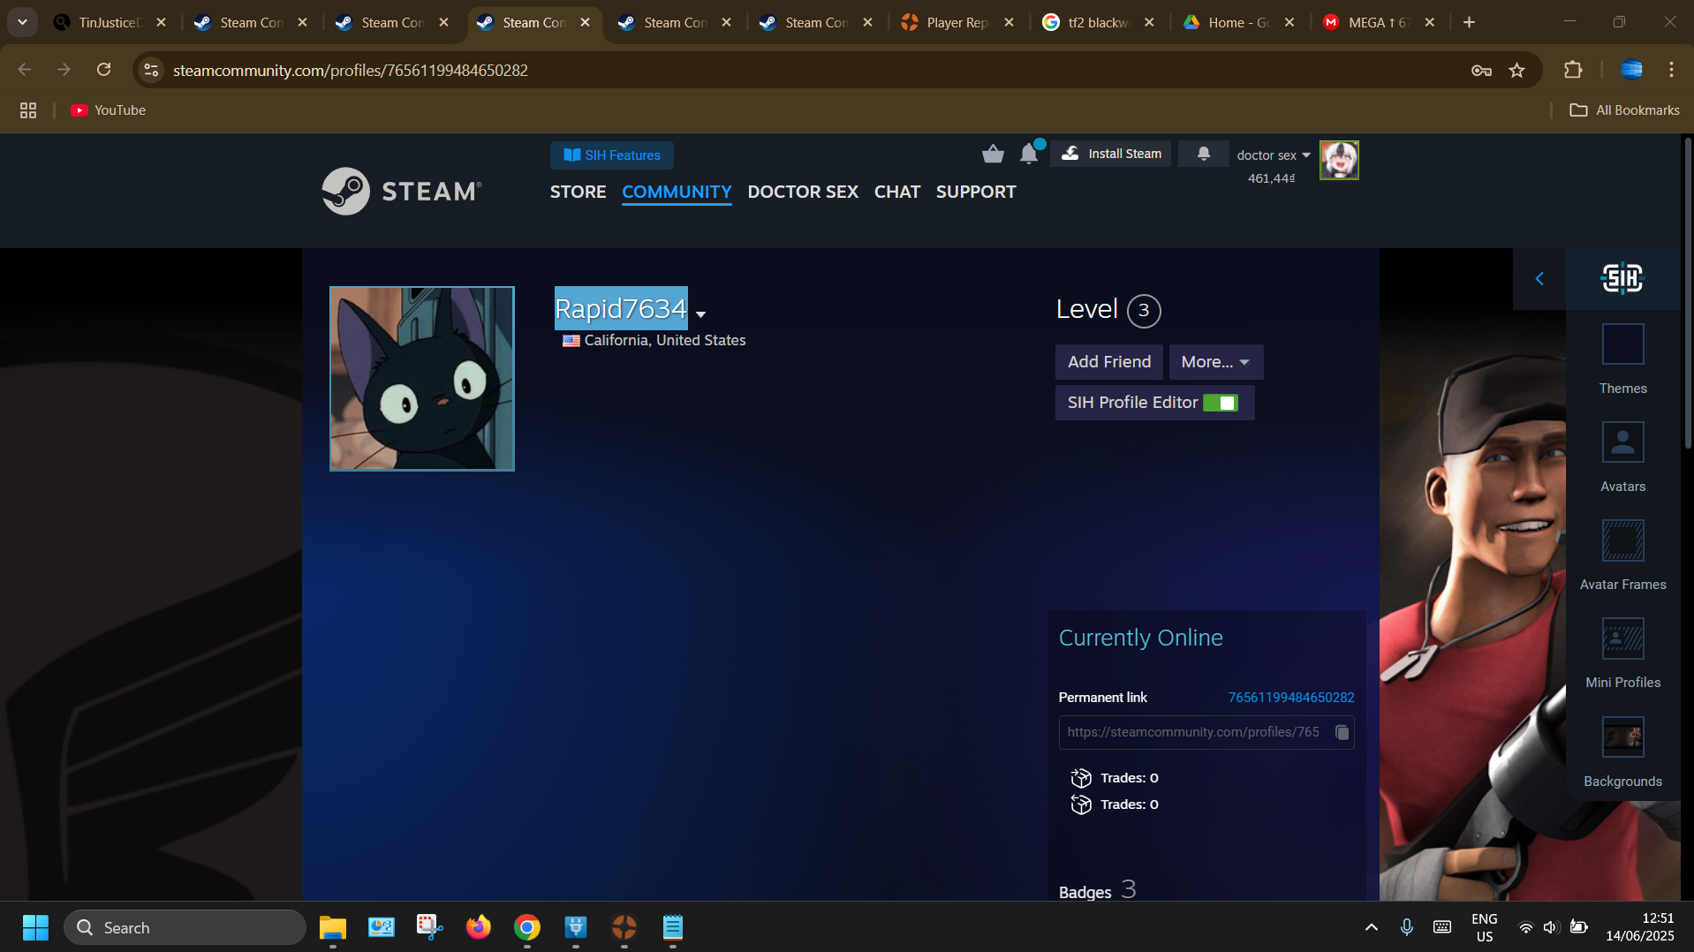
Task: Reload the page
Action: pos(103,70)
